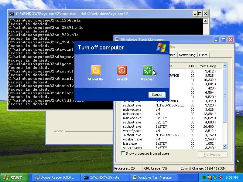This screenshot has width=243, height=182.
Task: Minimize the cmd.exe window
Action: coord(195,14)
